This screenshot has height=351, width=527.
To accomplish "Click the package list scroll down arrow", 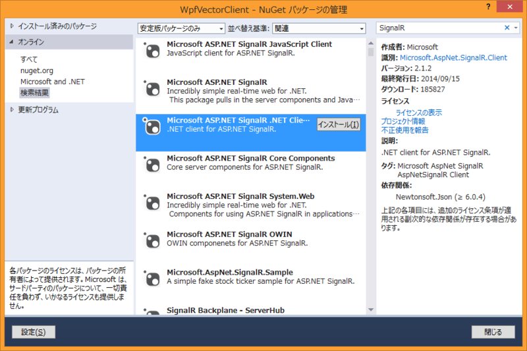I will (371, 310).
